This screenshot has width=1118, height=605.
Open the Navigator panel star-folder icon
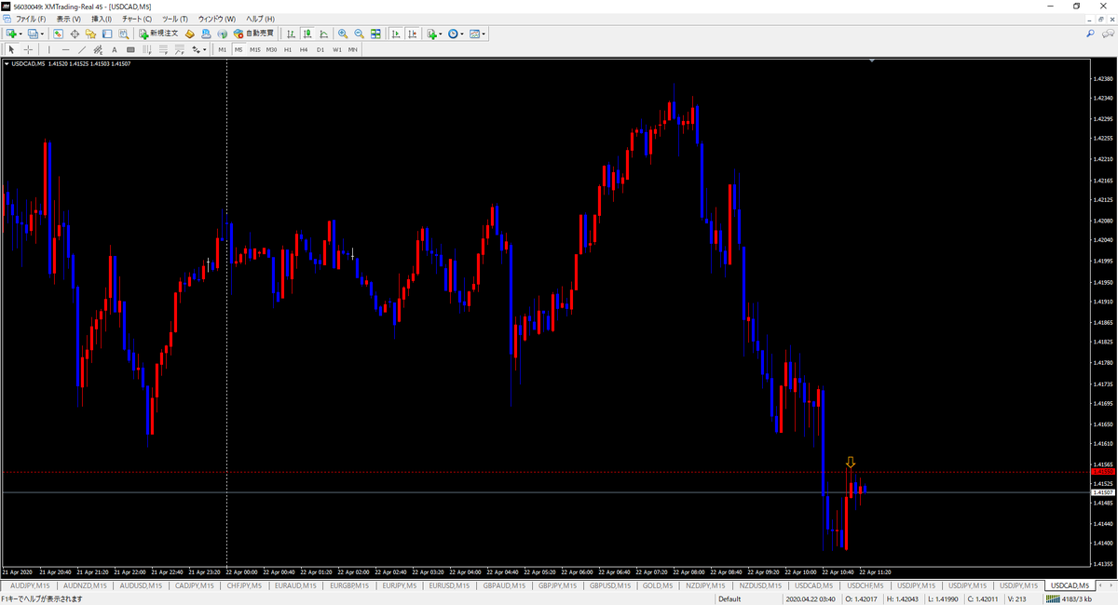pos(90,34)
